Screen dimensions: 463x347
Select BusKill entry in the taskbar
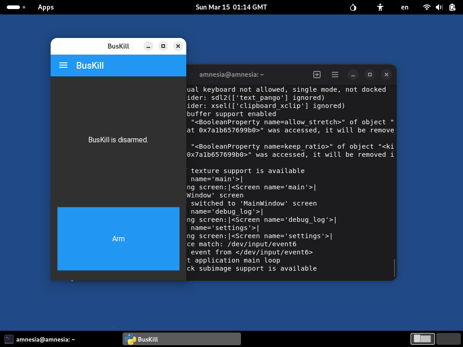point(181,339)
